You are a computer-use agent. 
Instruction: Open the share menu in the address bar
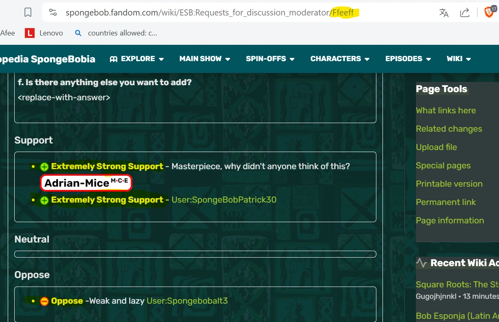(x=464, y=13)
